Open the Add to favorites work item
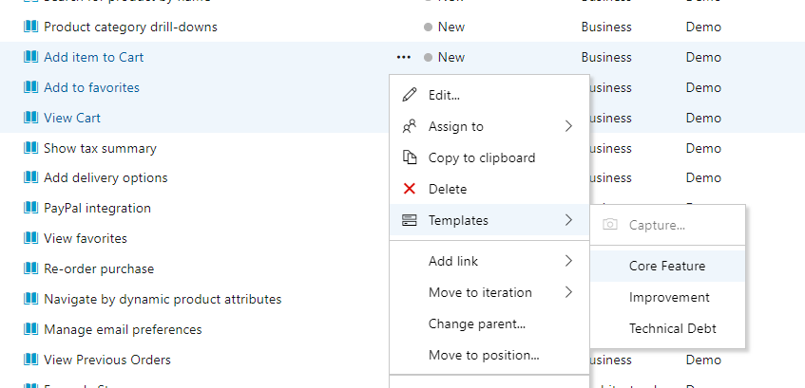 [x=91, y=87]
